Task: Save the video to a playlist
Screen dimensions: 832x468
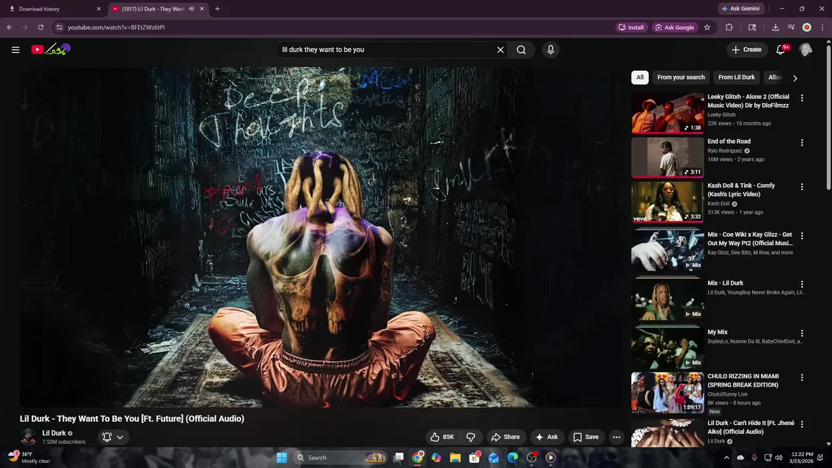Action: [586, 437]
